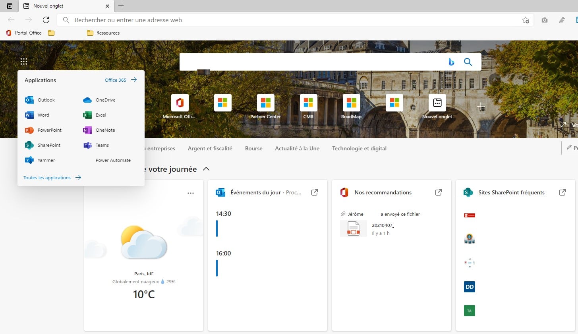This screenshot has height=334, width=578.
Task: Launch OneDrive from the Applications list
Action: [x=99, y=100]
